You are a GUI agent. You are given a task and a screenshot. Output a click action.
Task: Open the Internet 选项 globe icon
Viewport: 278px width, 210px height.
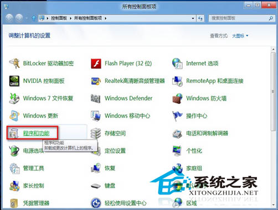(177, 64)
